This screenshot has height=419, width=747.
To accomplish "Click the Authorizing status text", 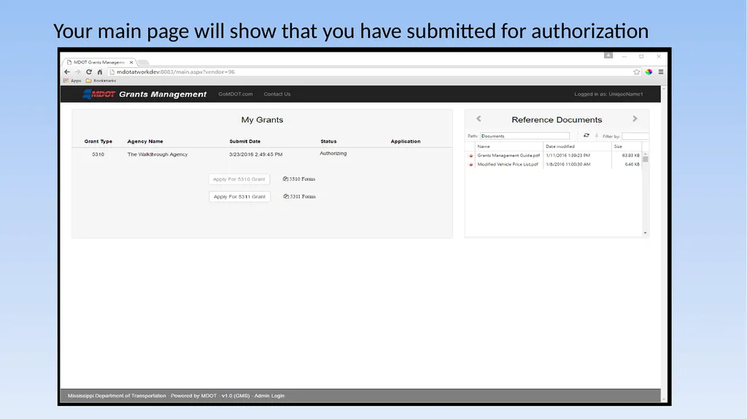I will [x=333, y=153].
